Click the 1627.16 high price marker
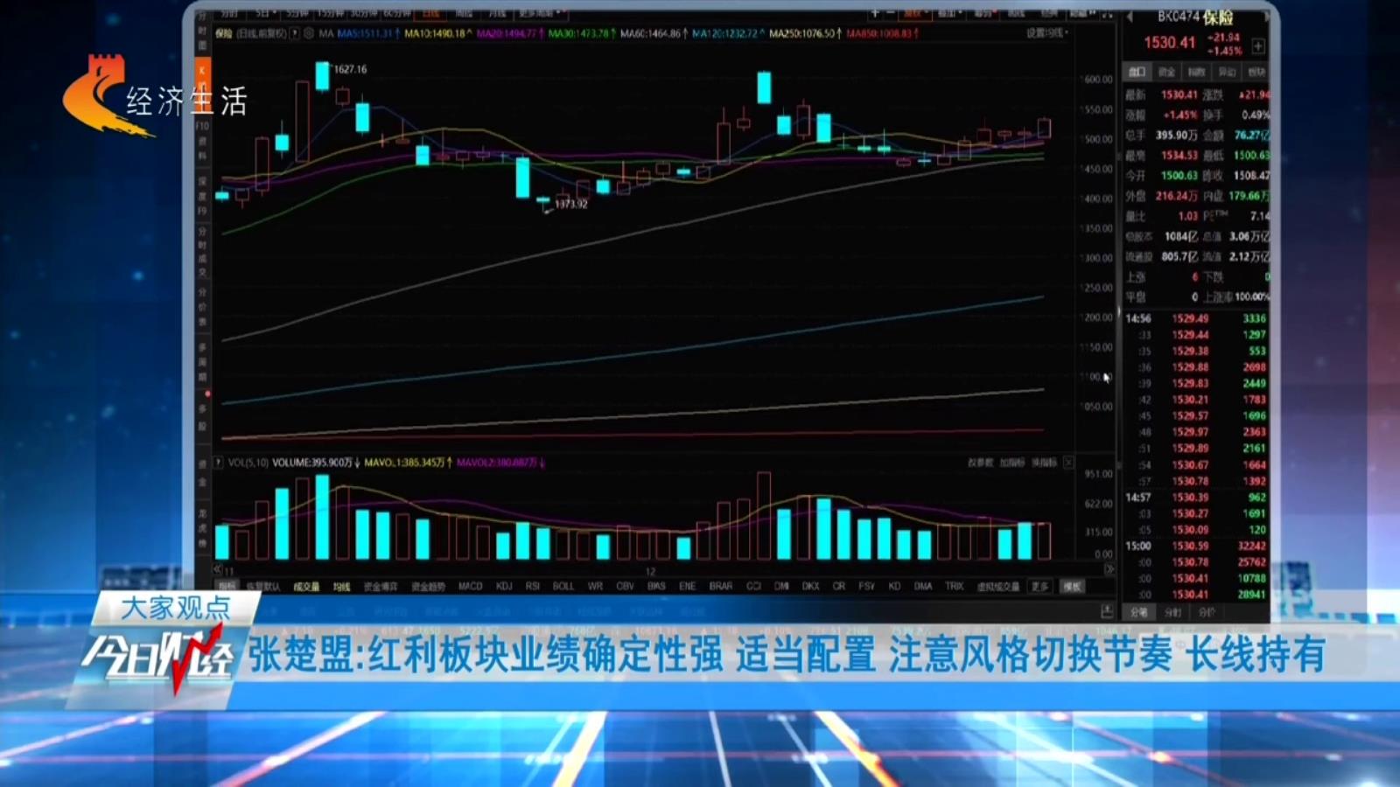 tap(350, 69)
